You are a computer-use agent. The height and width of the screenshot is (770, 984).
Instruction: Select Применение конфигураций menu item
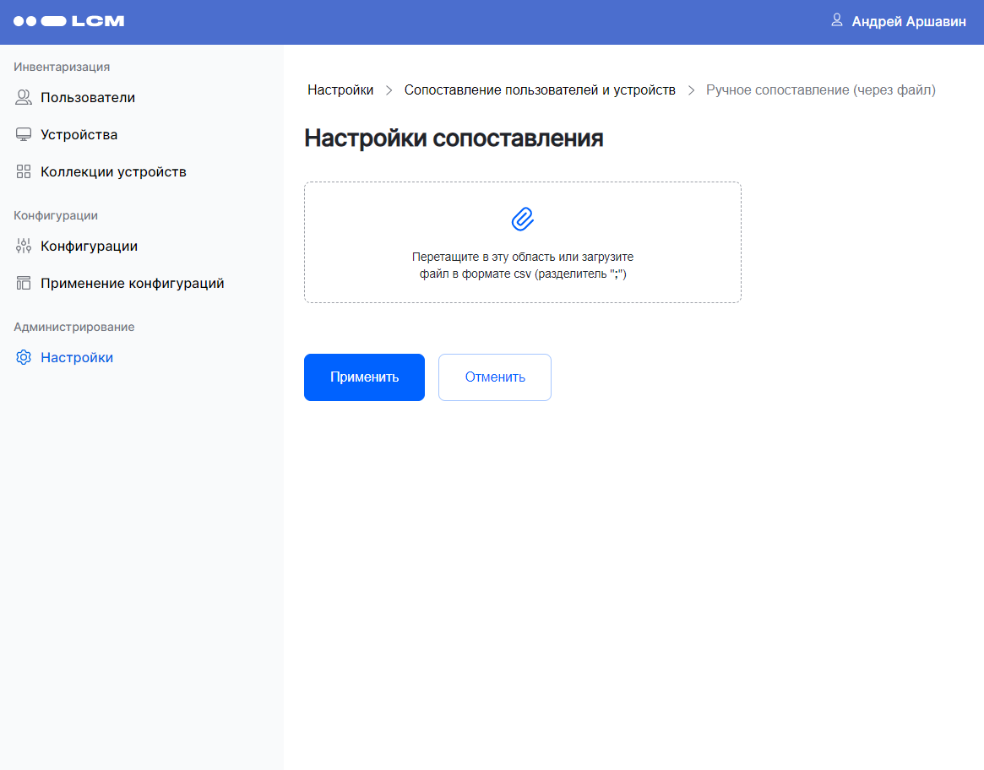click(x=132, y=284)
